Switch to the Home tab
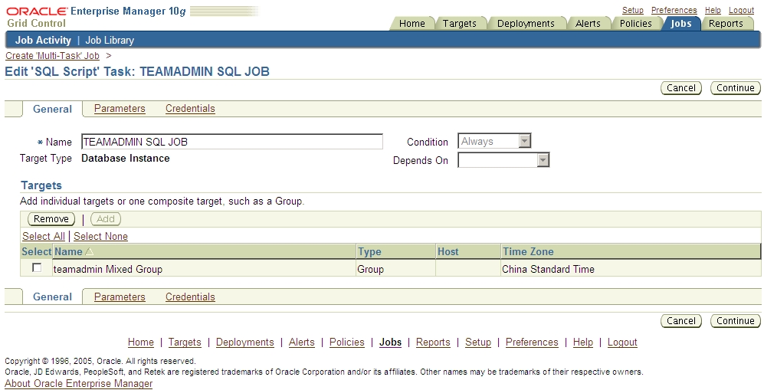 pyautogui.click(x=412, y=24)
